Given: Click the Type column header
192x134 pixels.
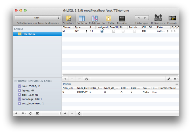Looking at the screenshot, I should 78,27.
